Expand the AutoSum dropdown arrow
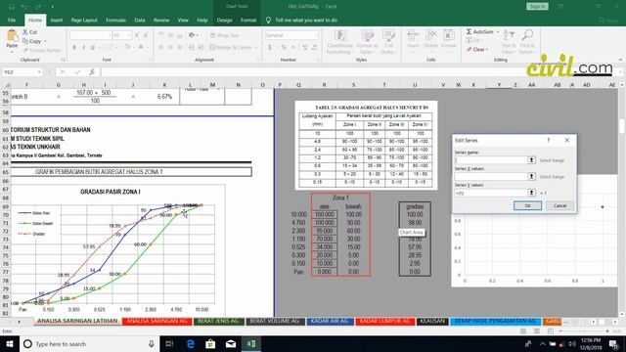The width and height of the screenshot is (626, 352). [498, 31]
